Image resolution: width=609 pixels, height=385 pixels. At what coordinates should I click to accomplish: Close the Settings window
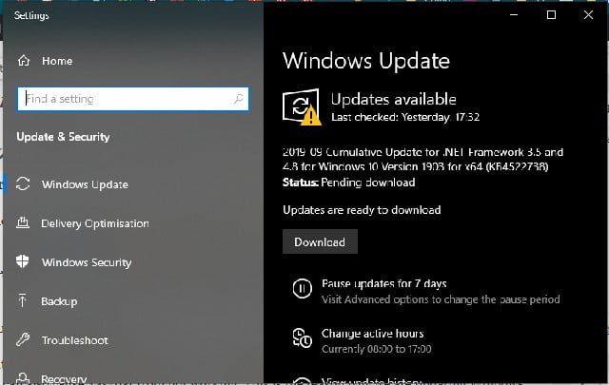(588, 15)
